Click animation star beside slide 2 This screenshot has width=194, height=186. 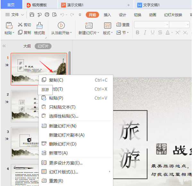point(7,102)
